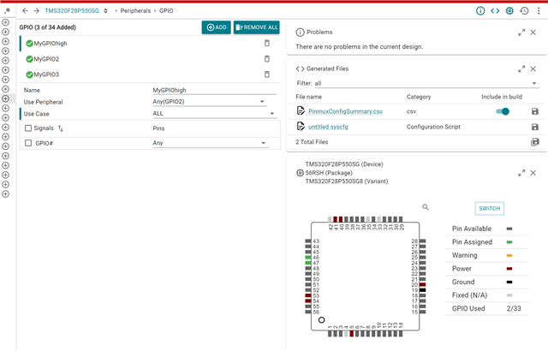Click 'There are no problems' message
The width and height of the screenshot is (548, 351).
point(360,46)
